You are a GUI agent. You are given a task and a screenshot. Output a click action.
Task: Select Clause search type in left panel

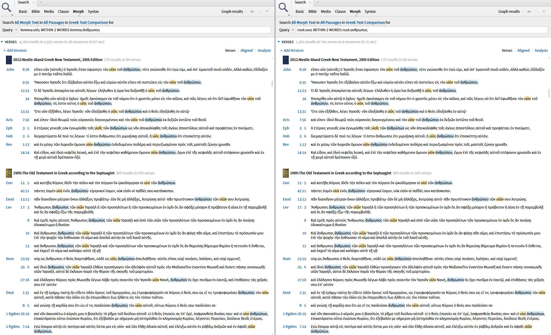click(63, 12)
